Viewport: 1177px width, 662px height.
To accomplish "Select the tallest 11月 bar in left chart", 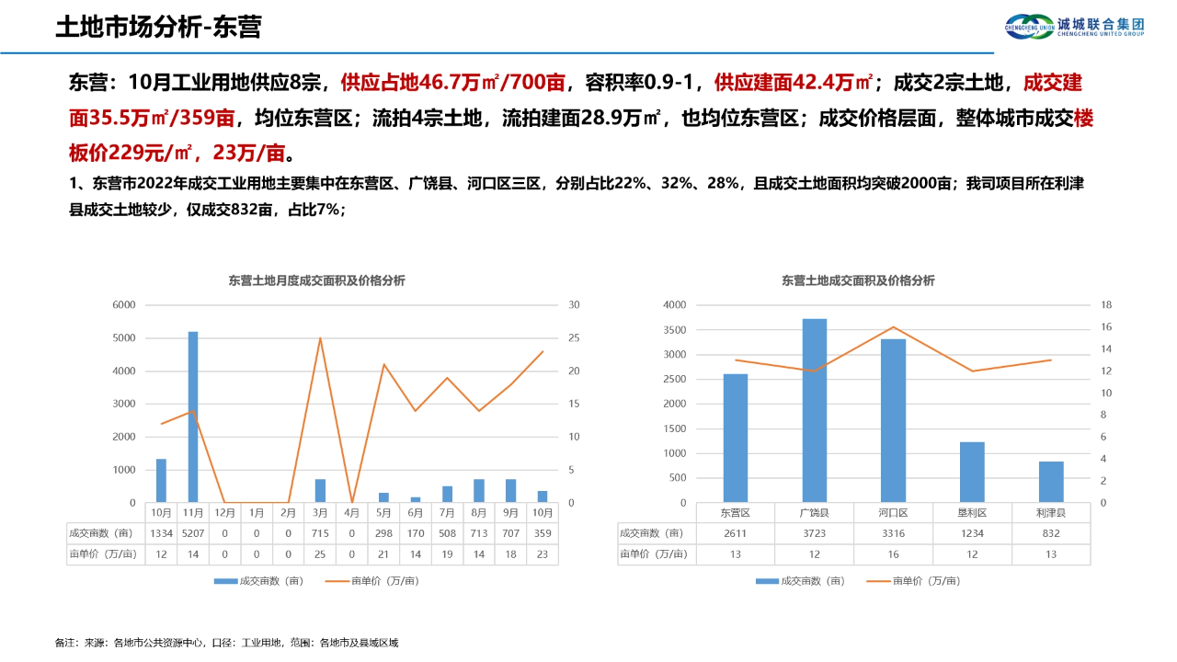I will (x=191, y=414).
